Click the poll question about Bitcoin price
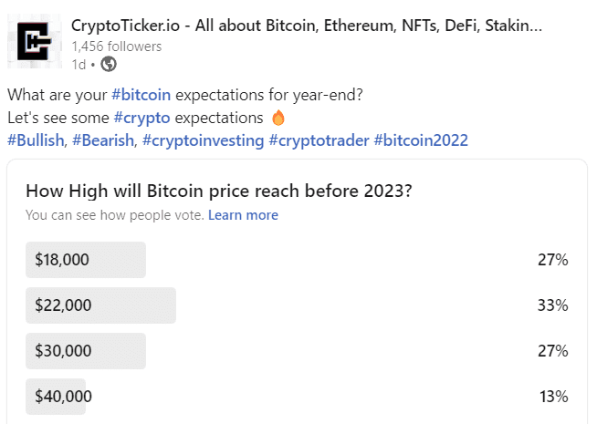 coord(218,191)
